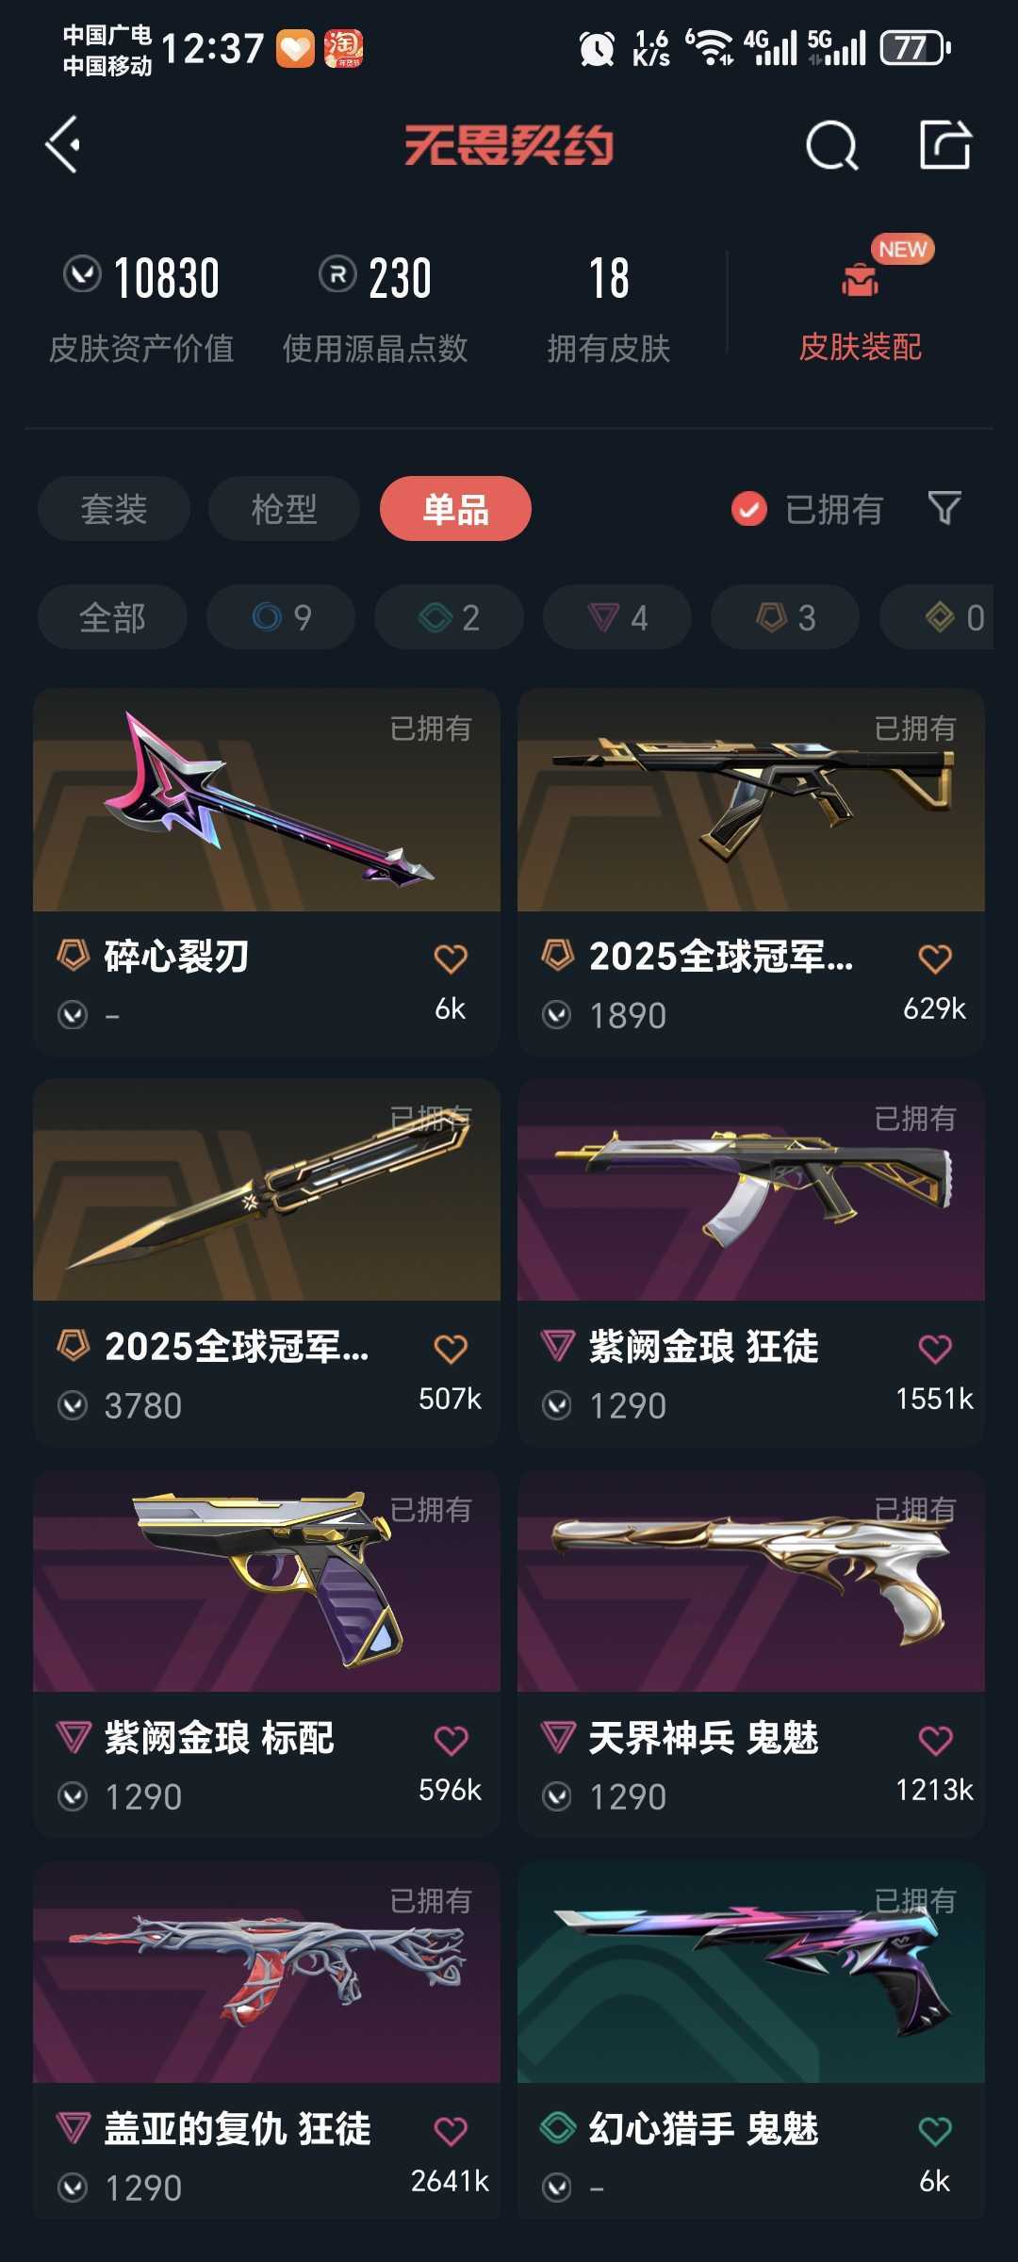Tap the back arrow icon
1018x2262 pixels.
pyautogui.click(x=63, y=145)
